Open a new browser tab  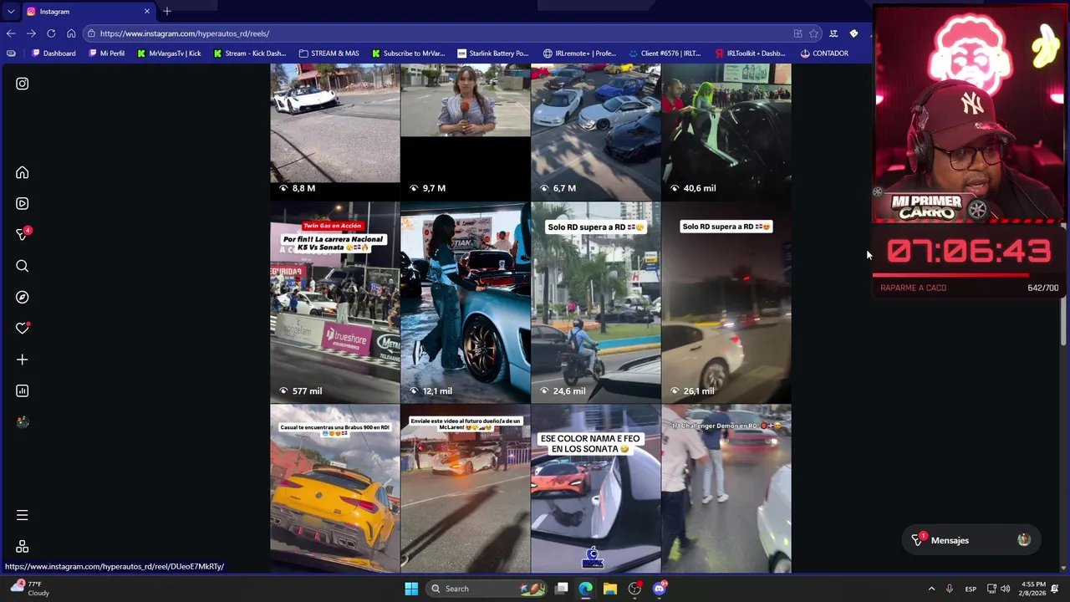[167, 11]
